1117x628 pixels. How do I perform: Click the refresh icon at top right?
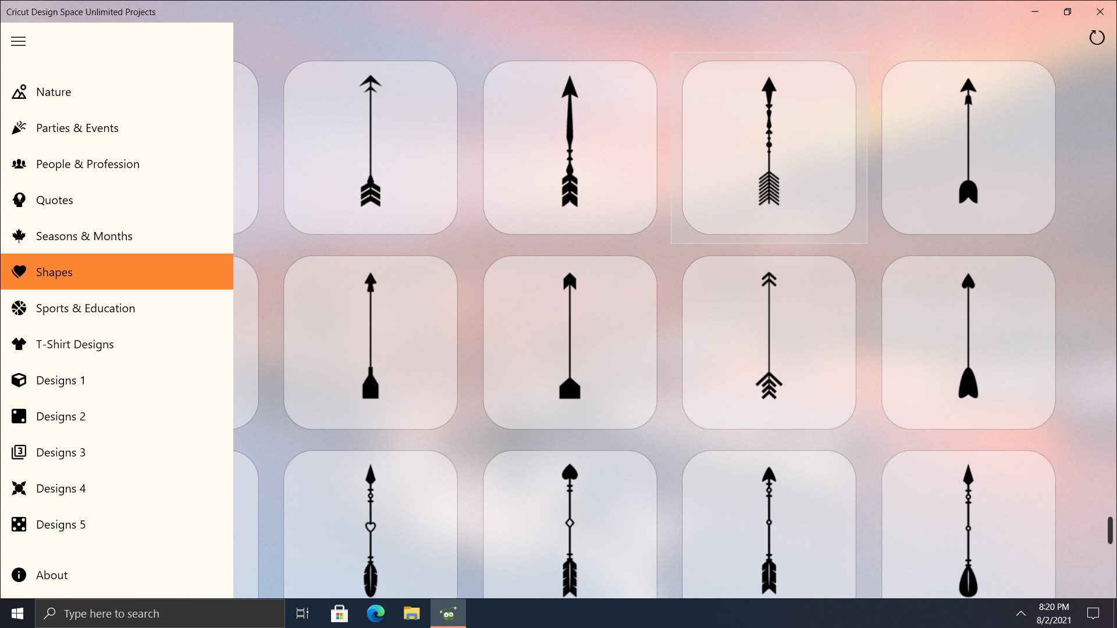(x=1097, y=38)
